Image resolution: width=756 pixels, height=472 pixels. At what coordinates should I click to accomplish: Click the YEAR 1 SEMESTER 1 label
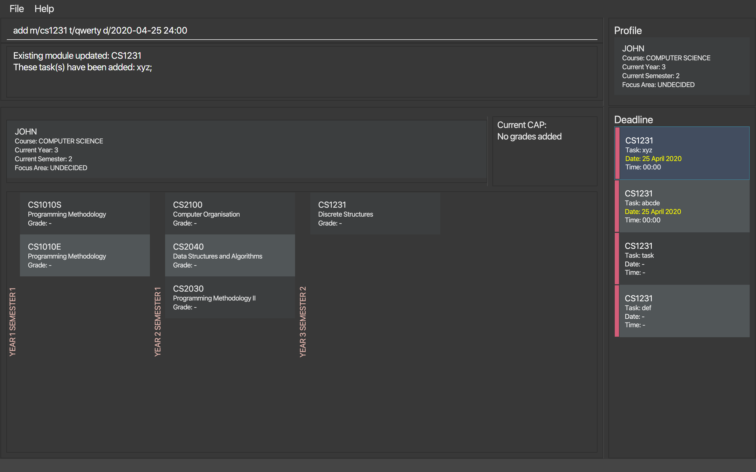coord(13,321)
